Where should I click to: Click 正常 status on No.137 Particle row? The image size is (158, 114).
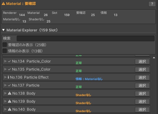(x=79, y=87)
